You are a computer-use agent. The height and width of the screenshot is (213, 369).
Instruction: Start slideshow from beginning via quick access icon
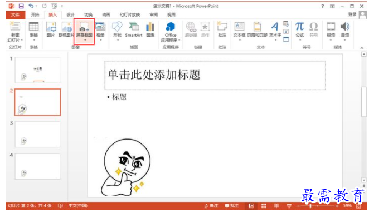(55, 6)
